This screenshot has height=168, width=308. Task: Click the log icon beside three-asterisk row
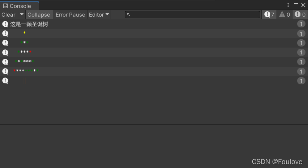pos(5,43)
